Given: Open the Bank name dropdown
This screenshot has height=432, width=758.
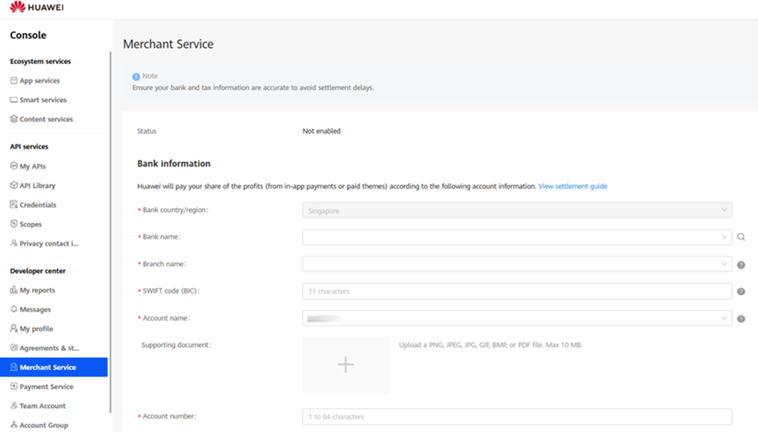Looking at the screenshot, I should [x=517, y=237].
